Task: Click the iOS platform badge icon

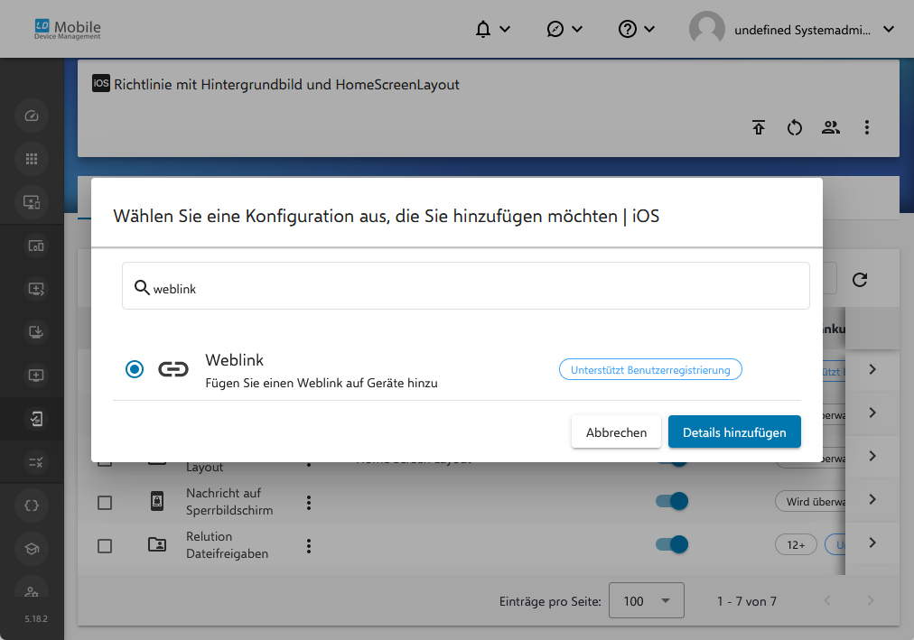Action: [x=101, y=83]
